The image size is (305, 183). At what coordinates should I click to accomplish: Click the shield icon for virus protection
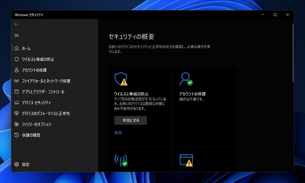coord(17,59)
